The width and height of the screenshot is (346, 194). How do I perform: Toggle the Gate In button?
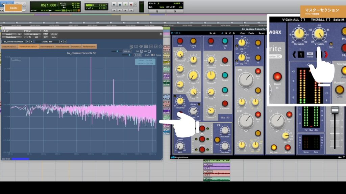tap(225, 41)
